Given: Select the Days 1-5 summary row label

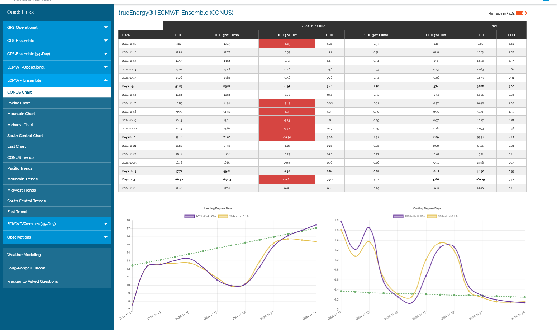Looking at the screenshot, I should coord(141,86).
